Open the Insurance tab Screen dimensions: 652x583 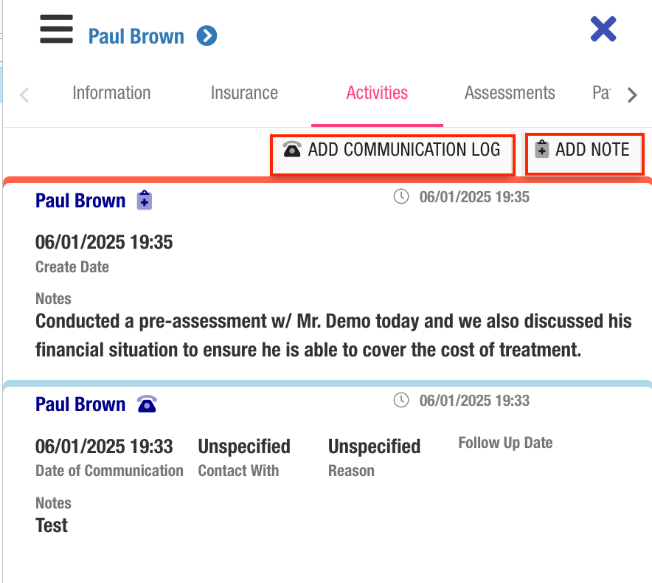point(244,93)
